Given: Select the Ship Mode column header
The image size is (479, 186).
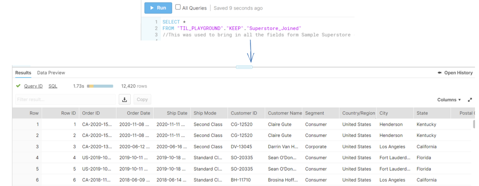Looking at the screenshot, I should click(x=205, y=113).
